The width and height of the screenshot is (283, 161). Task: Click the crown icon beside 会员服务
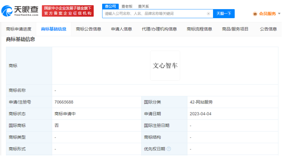255,14
